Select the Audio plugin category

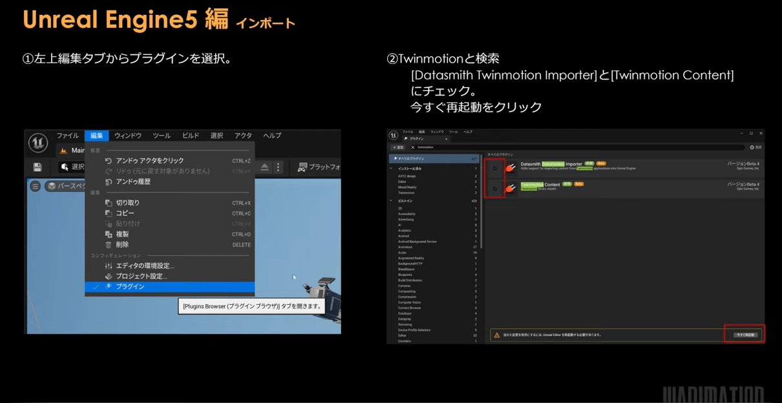click(x=435, y=253)
